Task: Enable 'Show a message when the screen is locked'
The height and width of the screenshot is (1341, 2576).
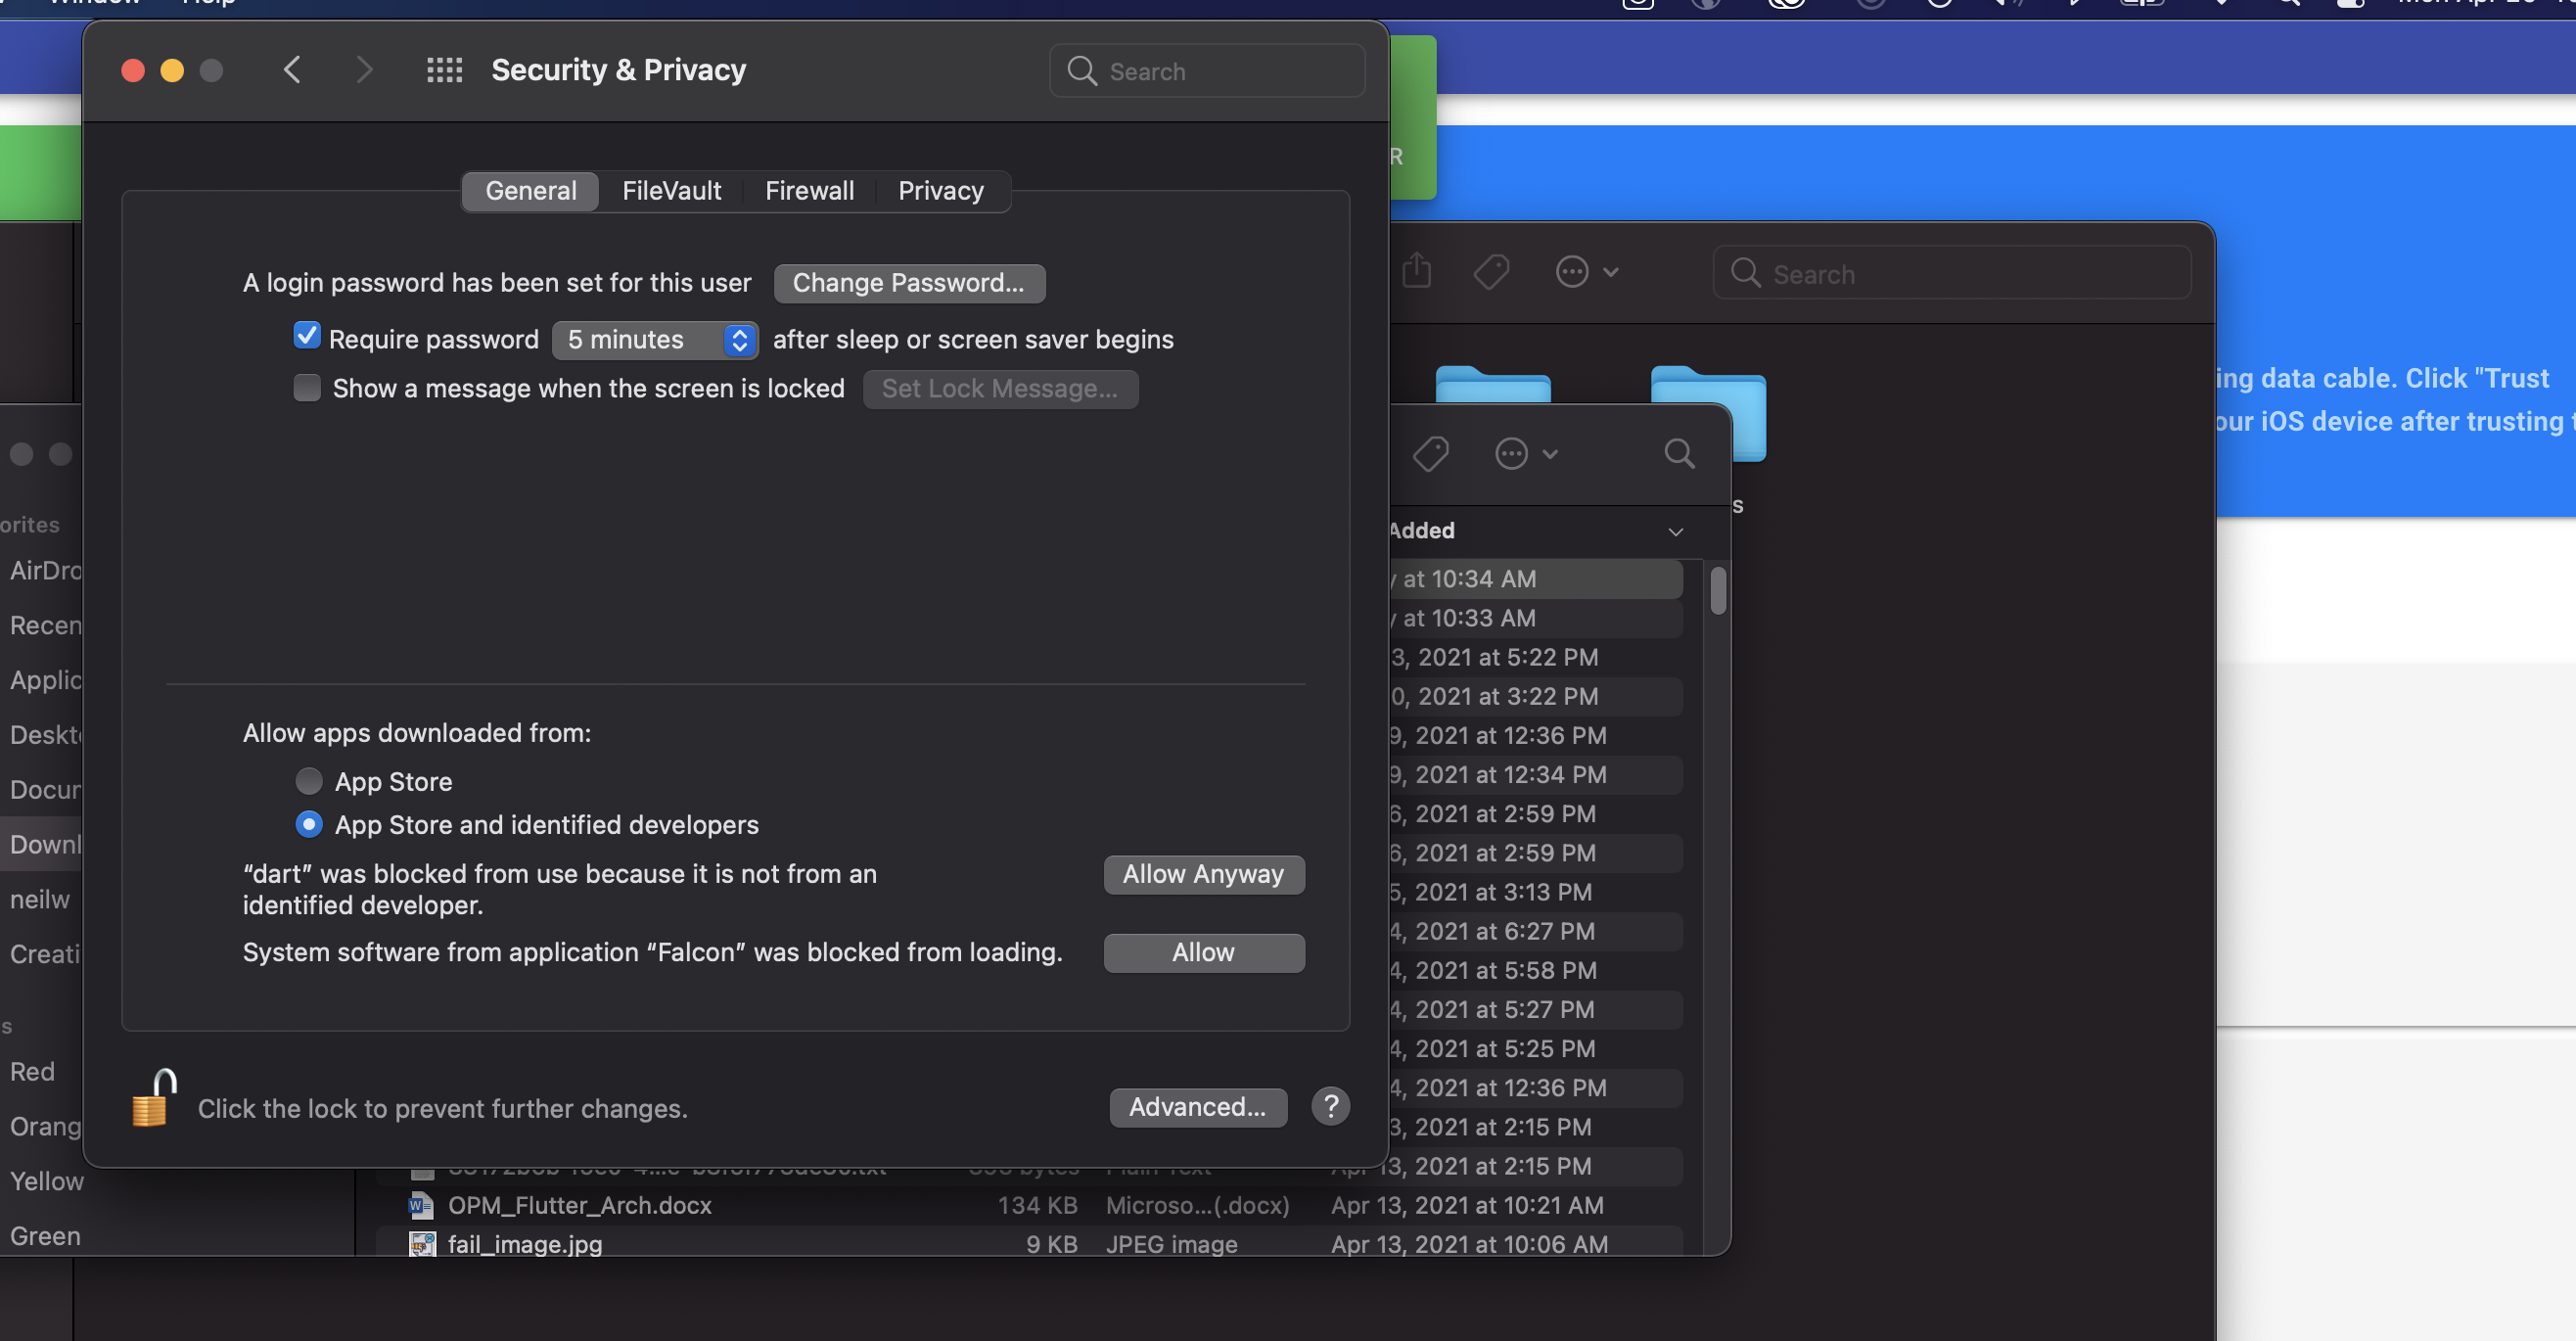Action: coord(307,388)
